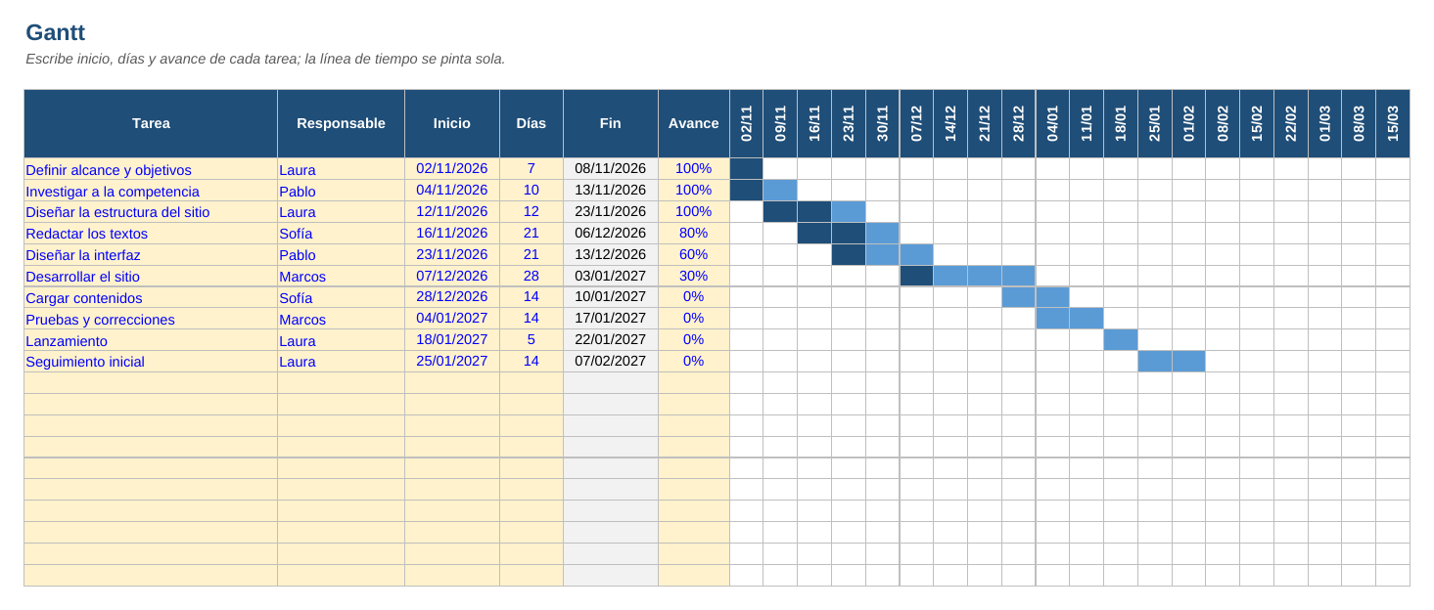Click the 'Investigar a la competencia' task cell
This screenshot has width=1434, height=610.
[151, 191]
